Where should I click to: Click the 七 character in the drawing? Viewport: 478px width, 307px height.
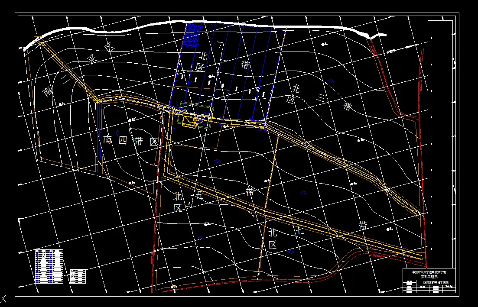(300, 231)
